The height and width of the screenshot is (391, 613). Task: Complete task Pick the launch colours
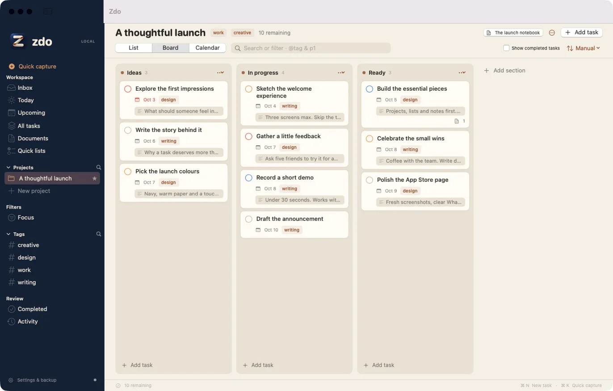point(128,172)
